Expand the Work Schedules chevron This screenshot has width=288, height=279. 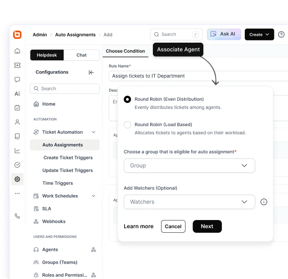click(x=93, y=196)
